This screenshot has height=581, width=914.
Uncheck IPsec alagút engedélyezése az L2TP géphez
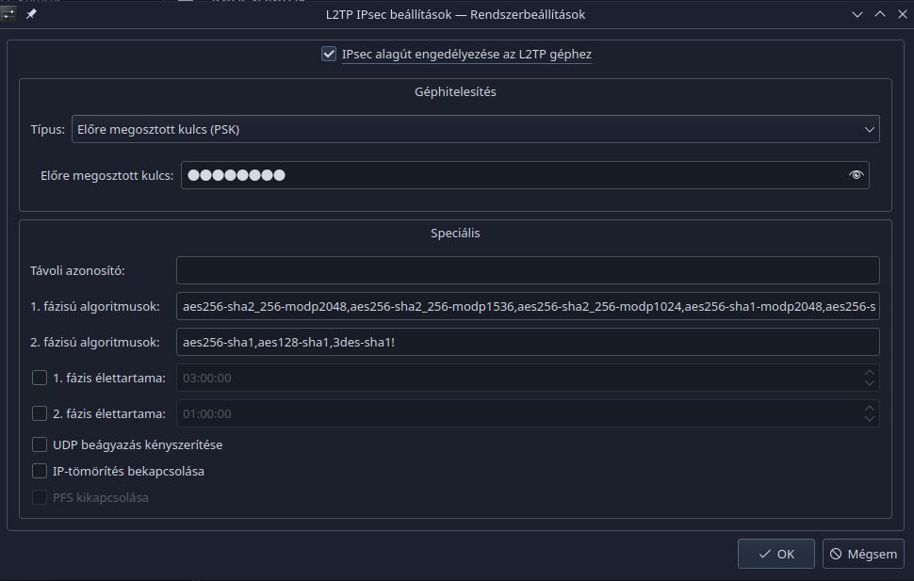329,55
